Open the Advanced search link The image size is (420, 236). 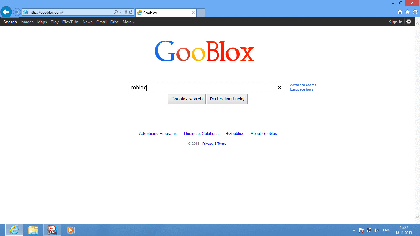tap(303, 85)
